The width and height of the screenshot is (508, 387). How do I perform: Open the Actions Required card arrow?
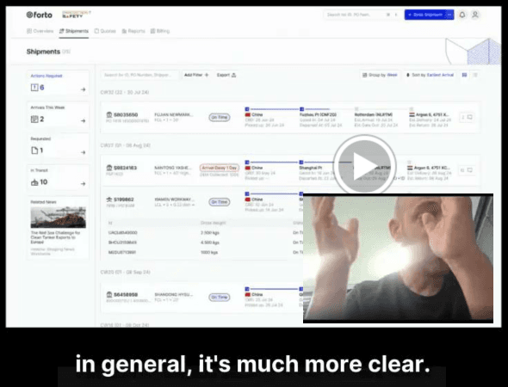[84, 89]
